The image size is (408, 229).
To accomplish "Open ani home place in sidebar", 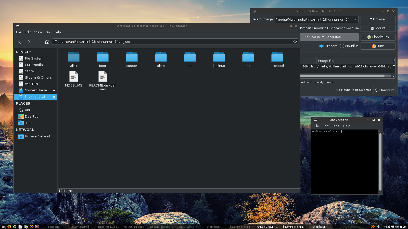I will [35, 110].
